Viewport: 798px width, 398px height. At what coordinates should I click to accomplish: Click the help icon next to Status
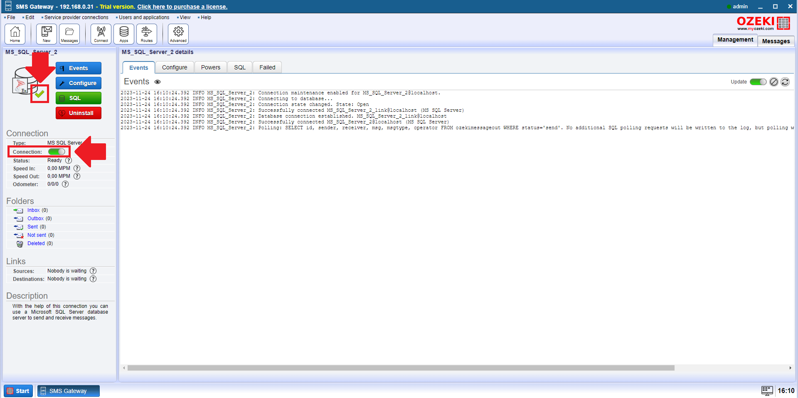click(x=69, y=160)
